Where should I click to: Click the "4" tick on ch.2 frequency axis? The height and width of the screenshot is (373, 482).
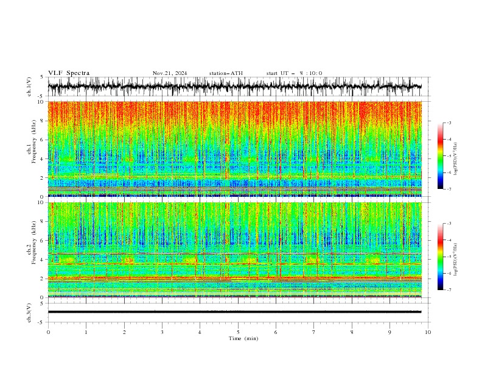click(41, 260)
